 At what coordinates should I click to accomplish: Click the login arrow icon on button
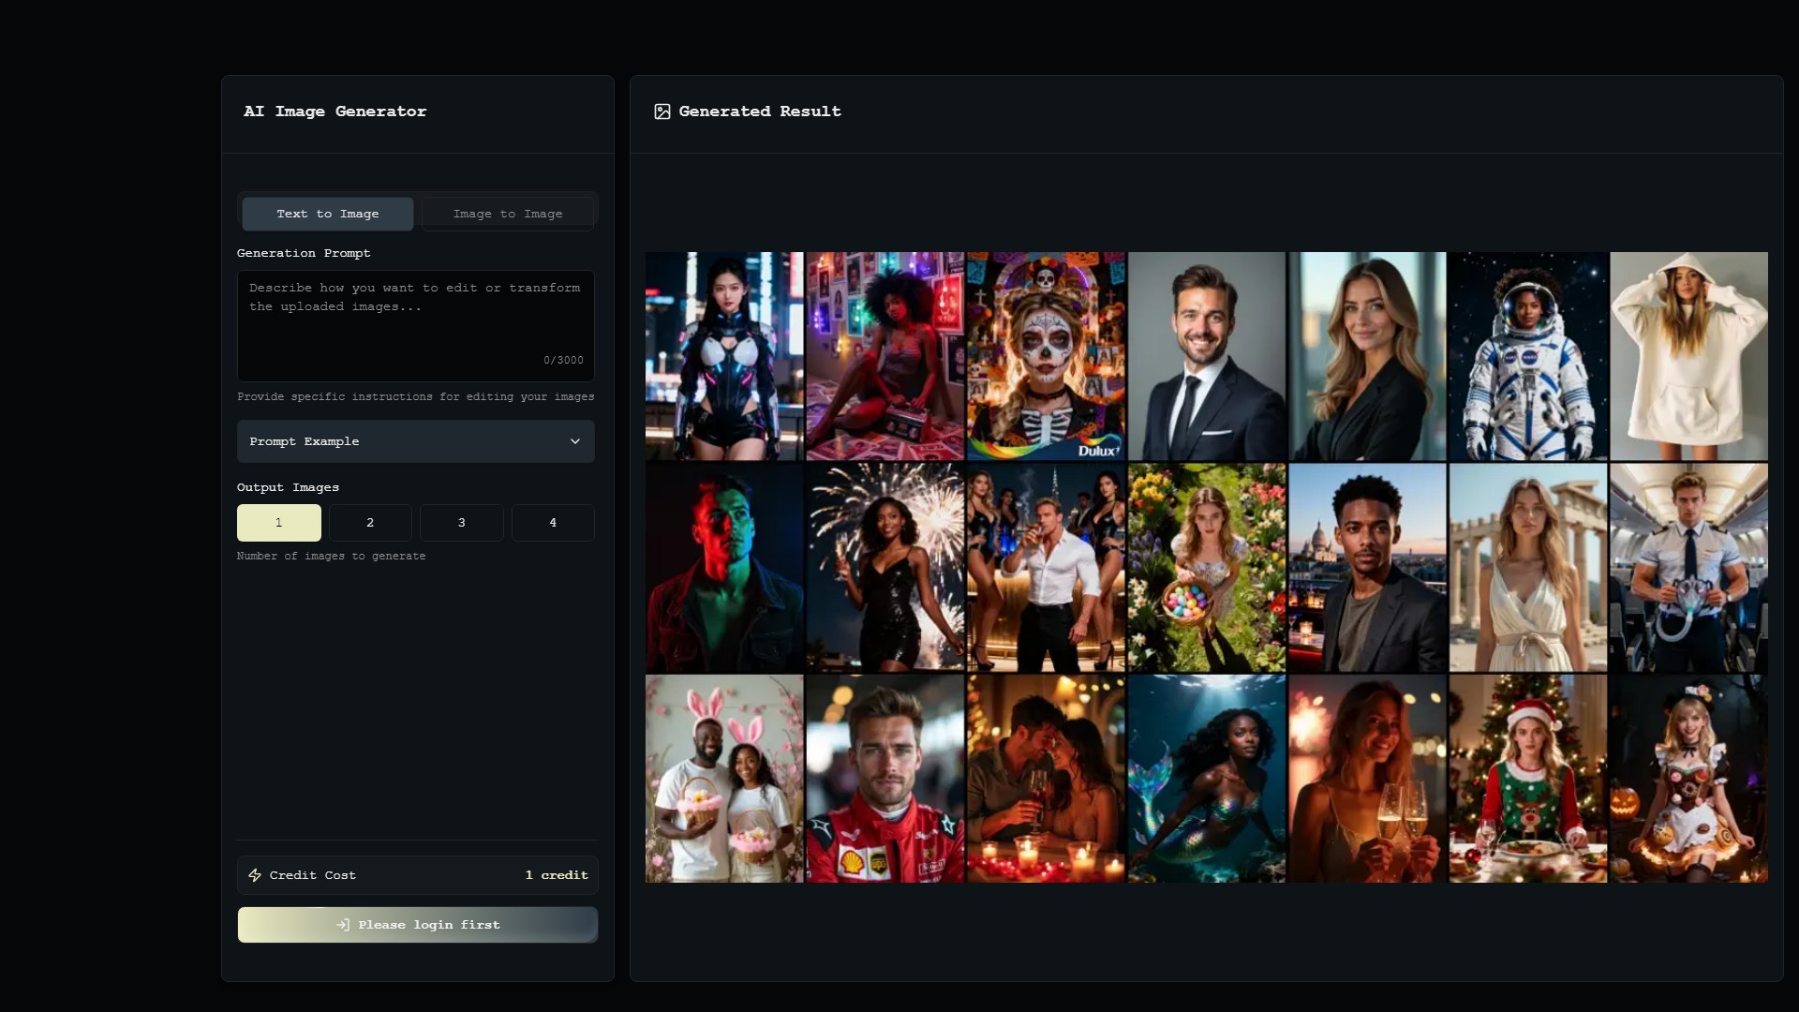(x=343, y=925)
